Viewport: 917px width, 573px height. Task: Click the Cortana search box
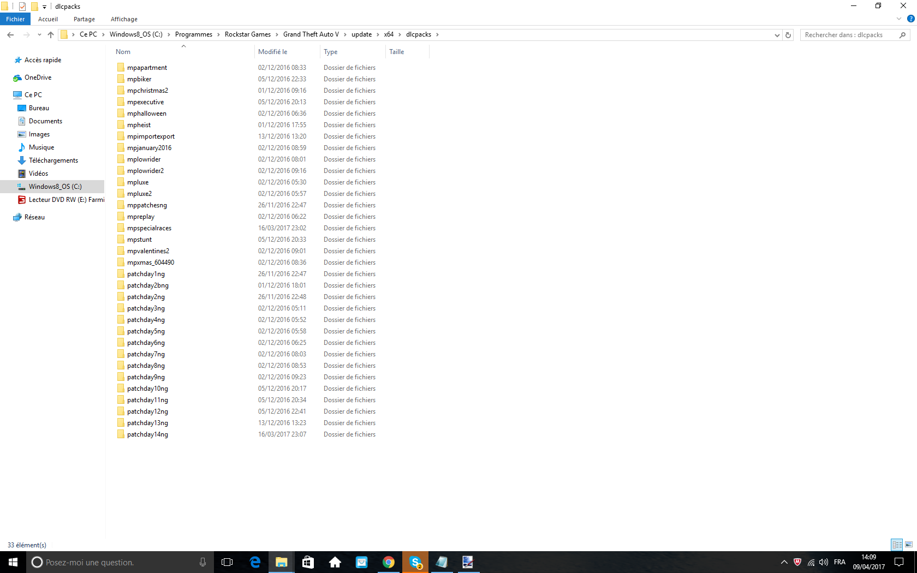click(x=120, y=562)
